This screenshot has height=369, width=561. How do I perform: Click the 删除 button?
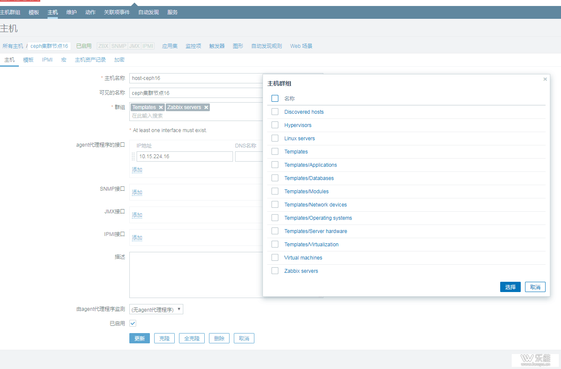(219, 338)
